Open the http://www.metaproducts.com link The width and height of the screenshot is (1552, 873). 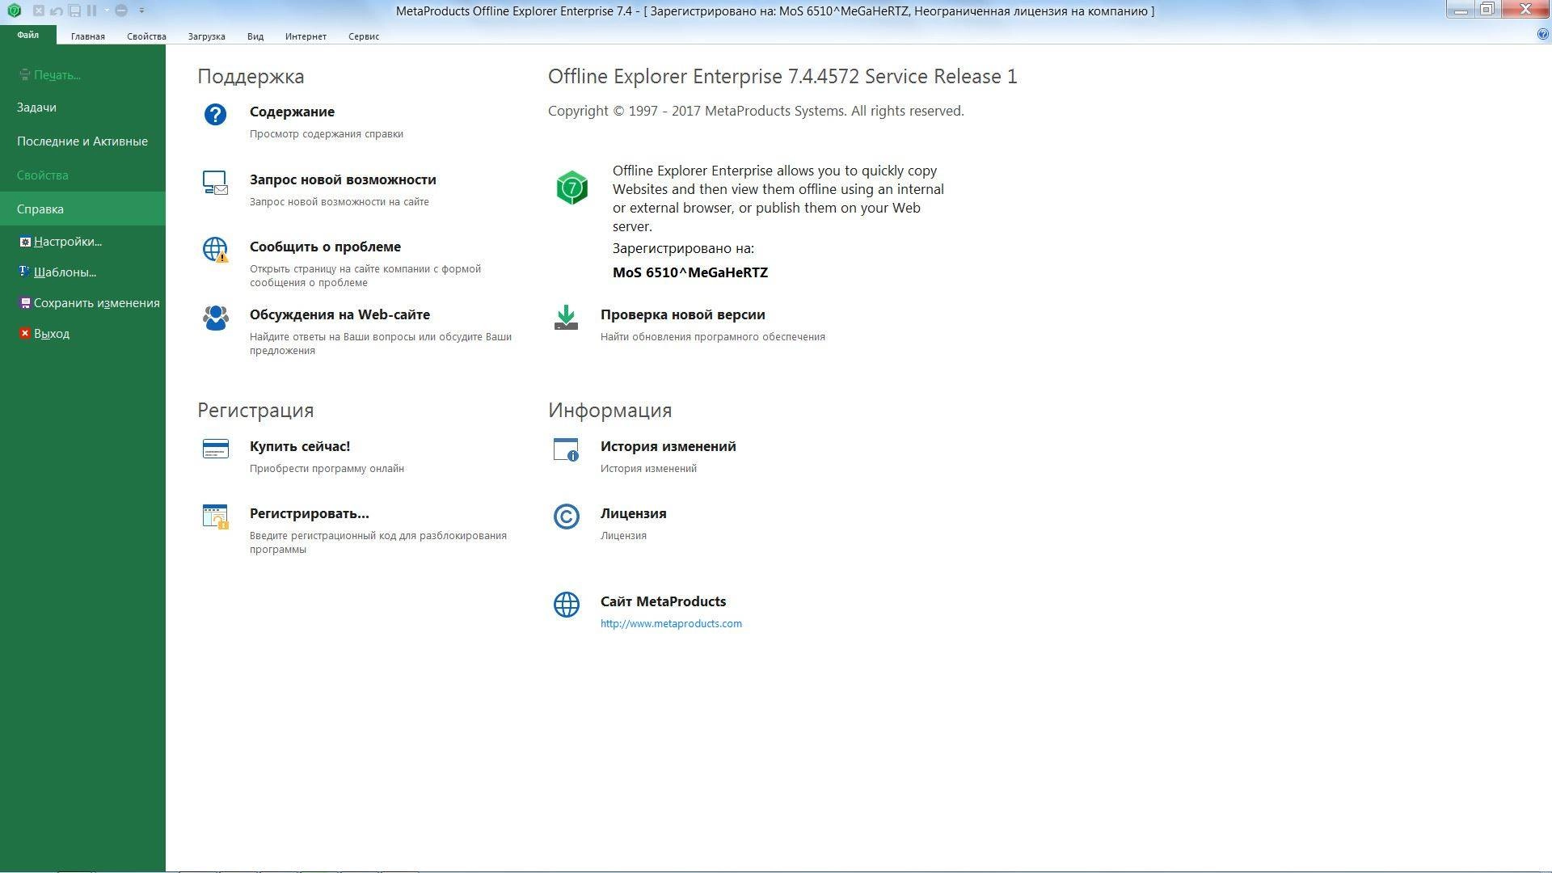click(x=671, y=623)
